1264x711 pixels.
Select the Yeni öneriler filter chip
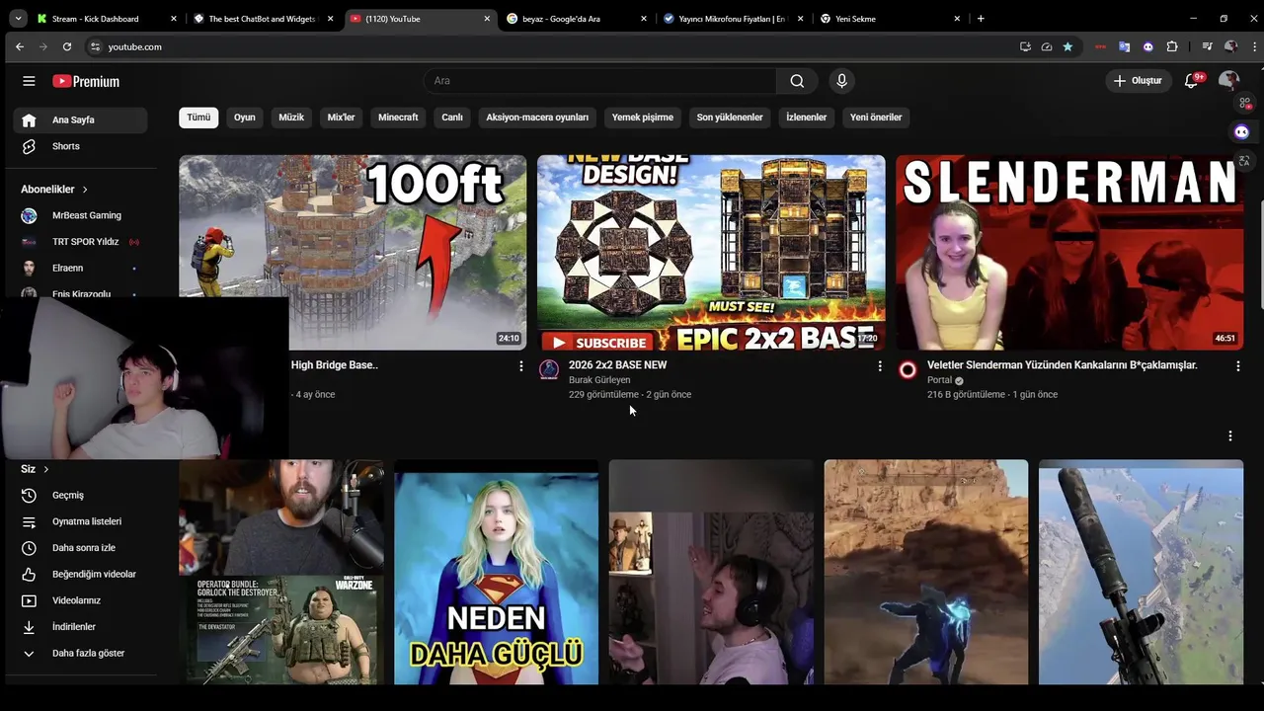[x=876, y=118]
